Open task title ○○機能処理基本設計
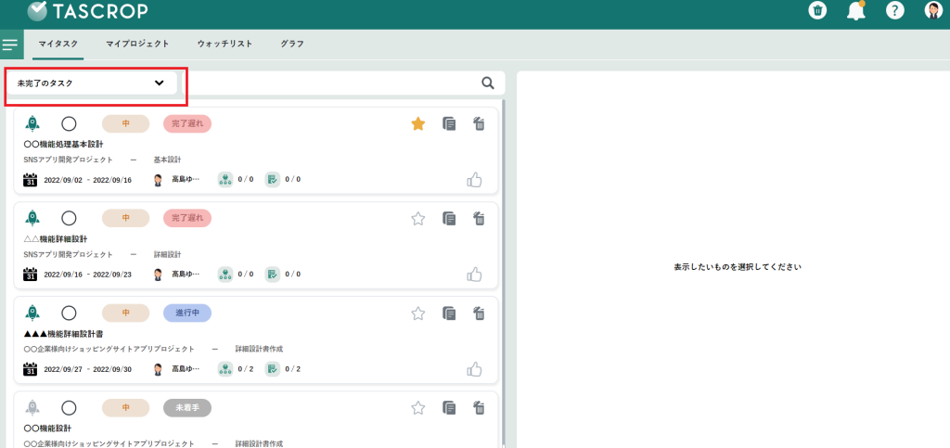The height and width of the screenshot is (448, 950). (63, 145)
